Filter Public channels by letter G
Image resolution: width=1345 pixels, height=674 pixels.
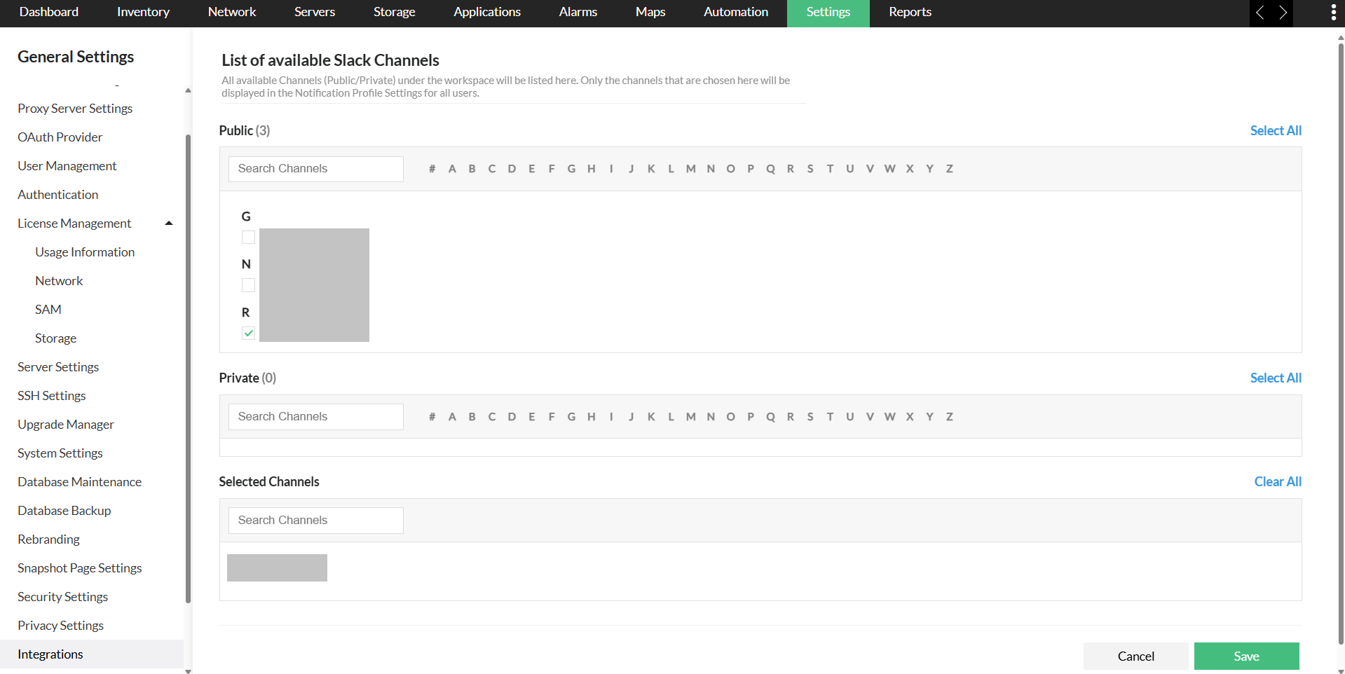(571, 169)
